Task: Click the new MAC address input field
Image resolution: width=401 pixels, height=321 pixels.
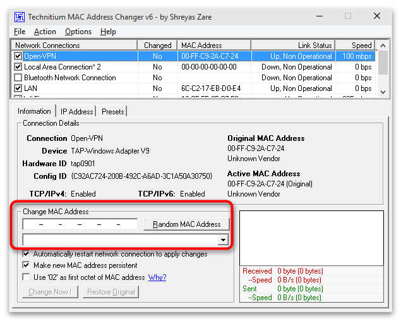Action: [x=80, y=224]
